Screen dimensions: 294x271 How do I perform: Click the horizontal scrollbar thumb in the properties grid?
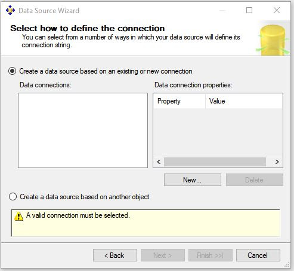(215, 162)
